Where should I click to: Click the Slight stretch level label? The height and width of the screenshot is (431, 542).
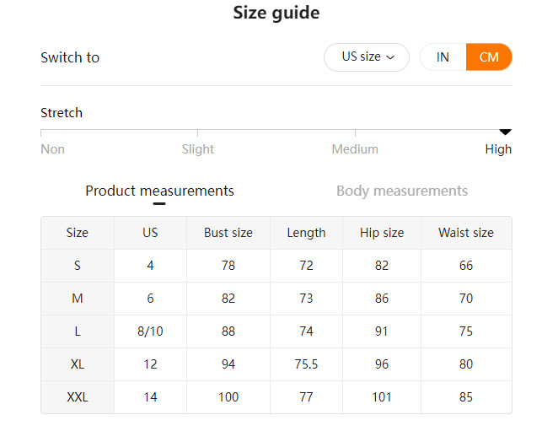198,149
